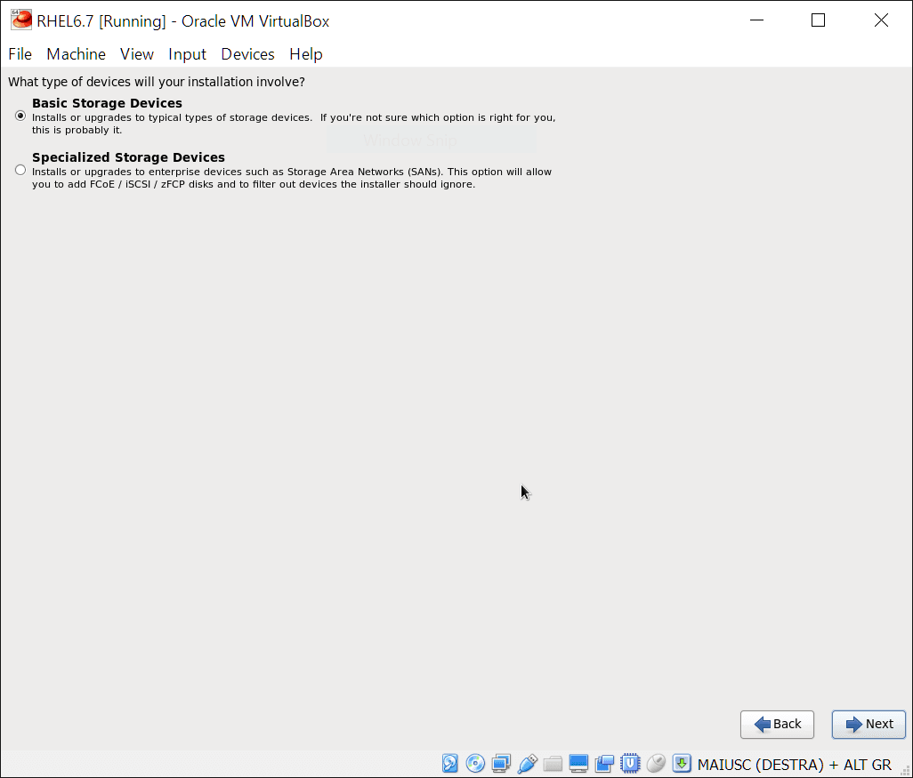Click the CPU virtualization chip status icon
This screenshot has width=913, height=778.
point(630,763)
